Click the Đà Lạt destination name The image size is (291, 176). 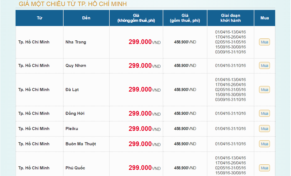72,90
